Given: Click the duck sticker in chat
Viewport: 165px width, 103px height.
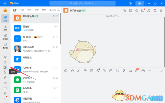Looking at the screenshot, I should click(82, 52).
